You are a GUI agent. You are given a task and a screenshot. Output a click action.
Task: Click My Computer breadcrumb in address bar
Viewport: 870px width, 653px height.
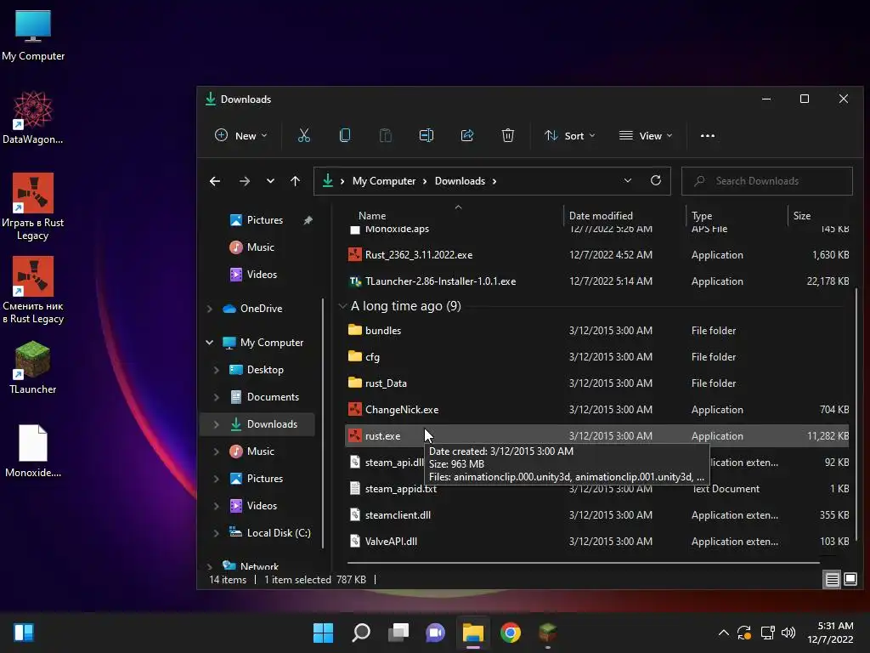click(x=384, y=181)
